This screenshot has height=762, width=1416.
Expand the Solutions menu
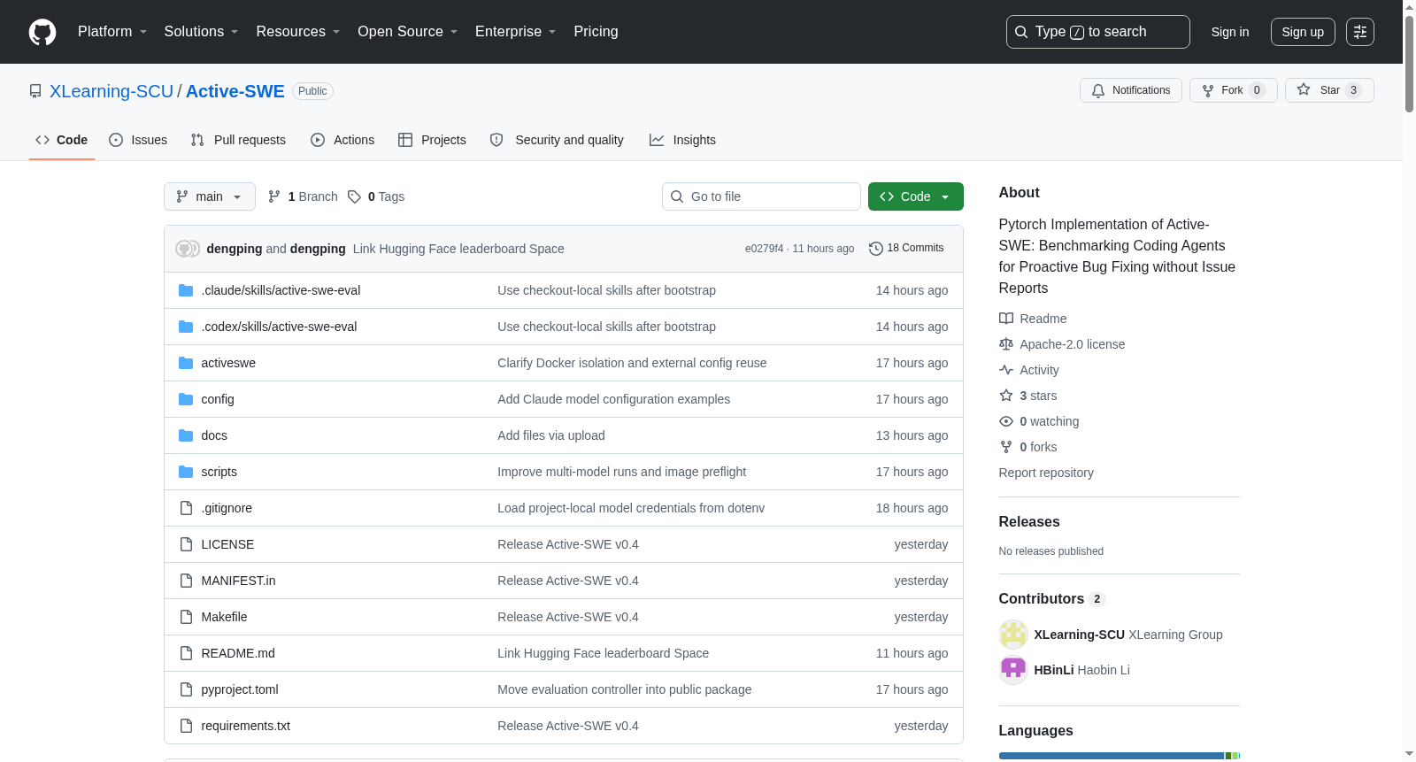tap(201, 32)
